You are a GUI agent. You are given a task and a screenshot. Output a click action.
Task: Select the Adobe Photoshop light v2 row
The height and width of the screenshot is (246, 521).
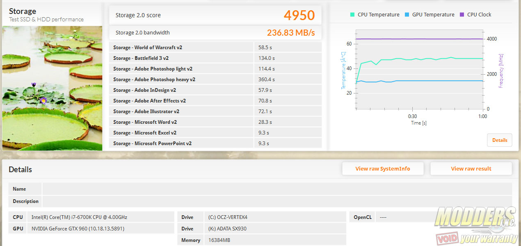click(215, 69)
